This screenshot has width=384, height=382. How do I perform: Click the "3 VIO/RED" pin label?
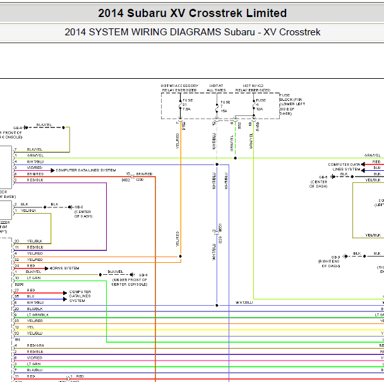click(x=28, y=168)
